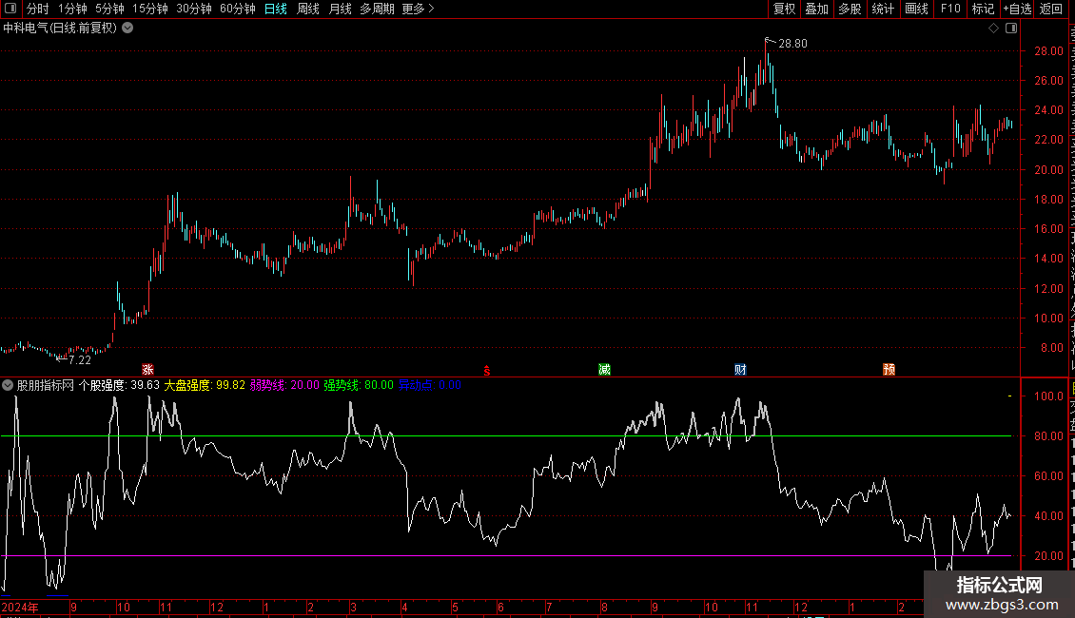The image size is (1075, 618).
Task: Select the 30分钟 period
Action: [x=194, y=9]
